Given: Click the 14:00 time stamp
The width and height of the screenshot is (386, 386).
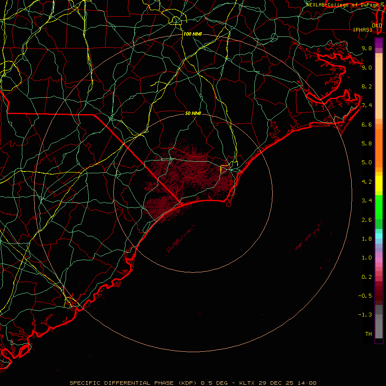Looking at the screenshot, I should (x=307, y=383).
